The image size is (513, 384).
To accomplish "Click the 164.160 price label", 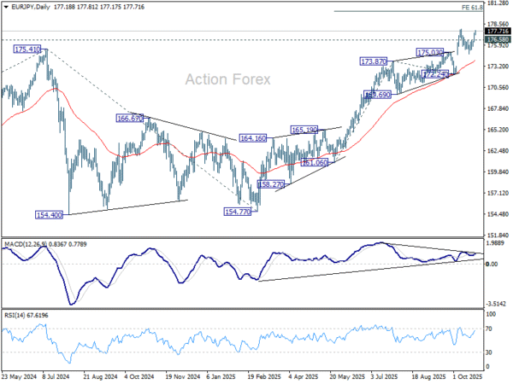I will click(252, 137).
